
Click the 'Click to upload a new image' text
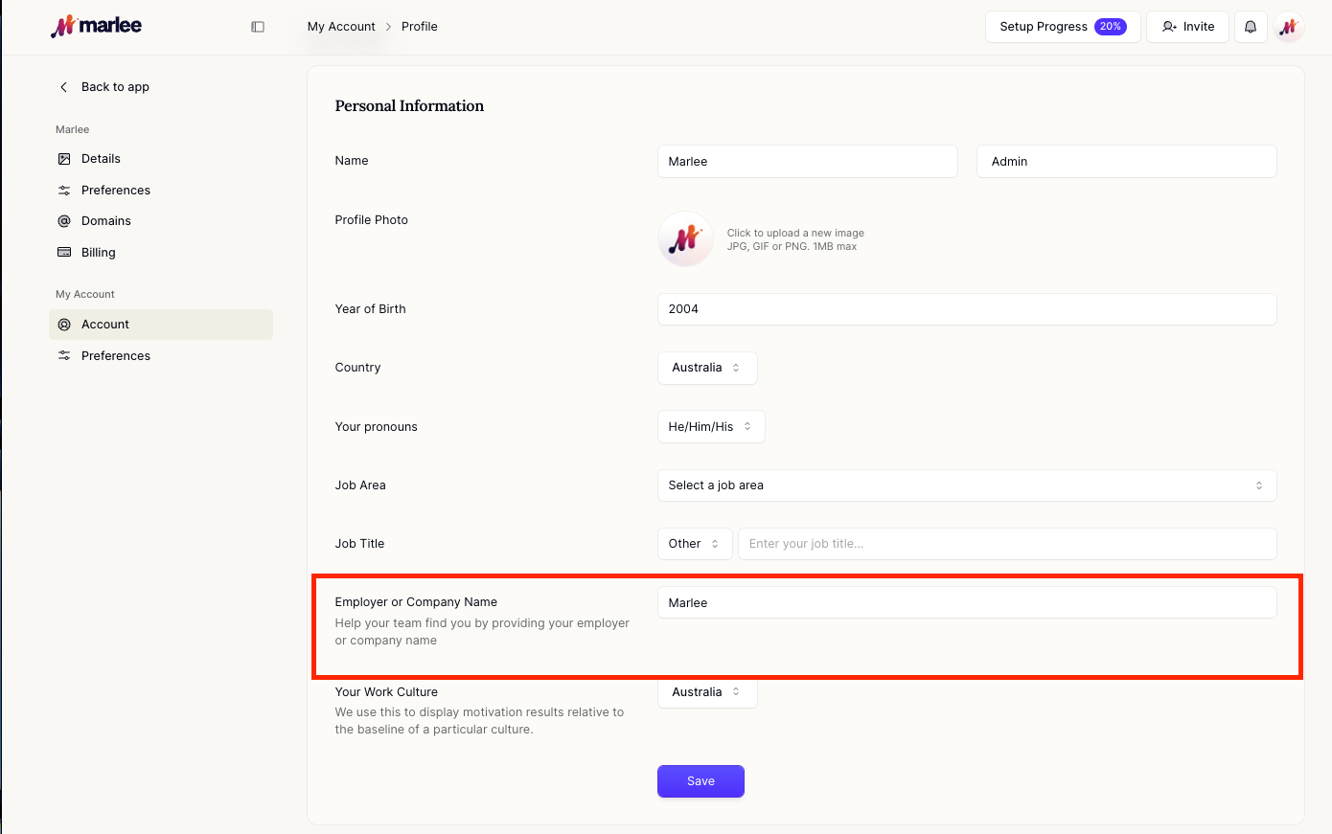pyautogui.click(x=795, y=233)
